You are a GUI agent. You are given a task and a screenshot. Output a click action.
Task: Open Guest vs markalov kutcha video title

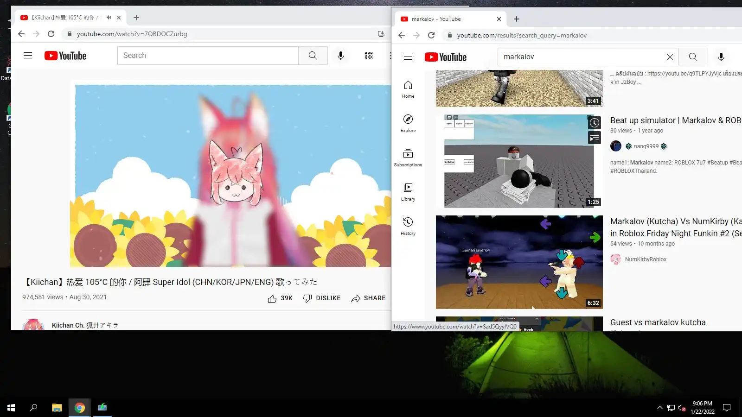658,322
